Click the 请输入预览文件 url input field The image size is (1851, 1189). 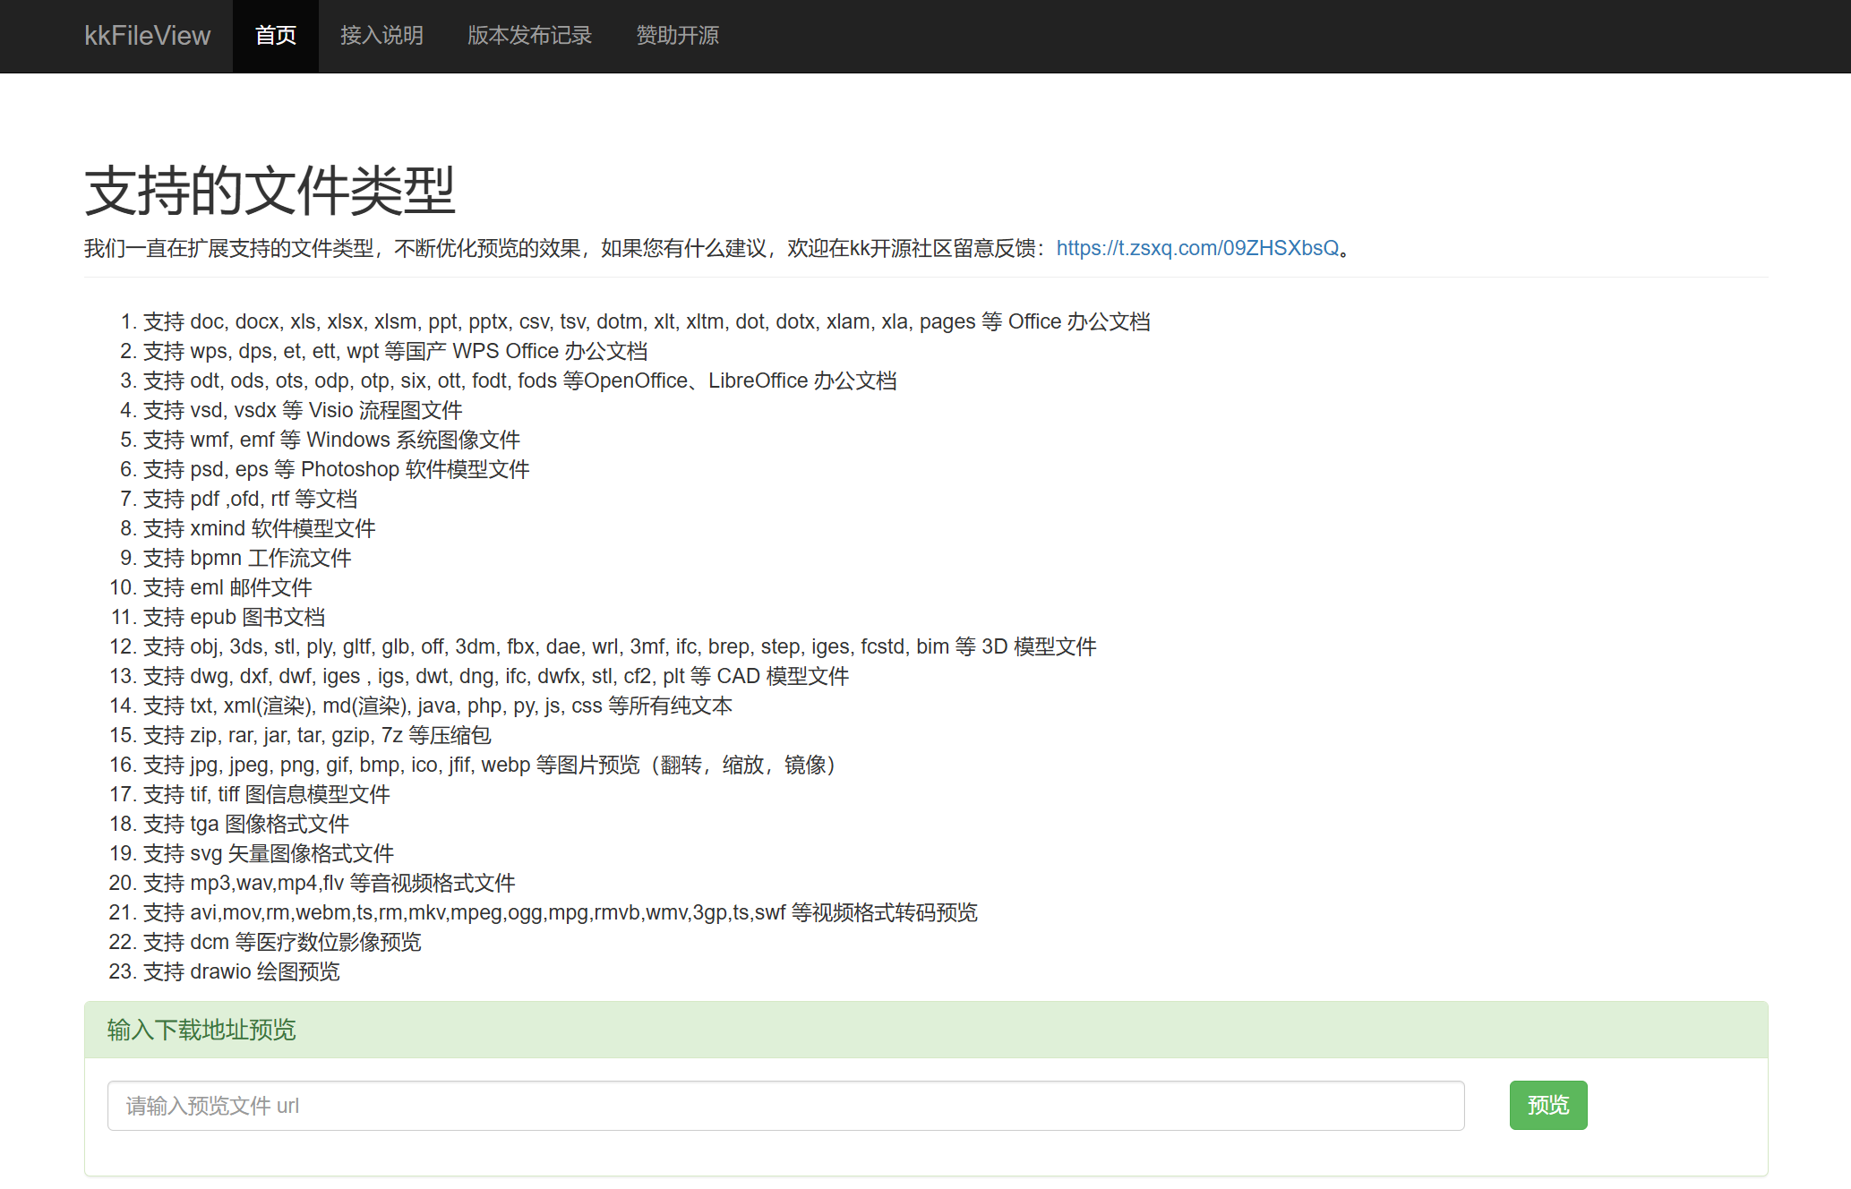pos(785,1106)
